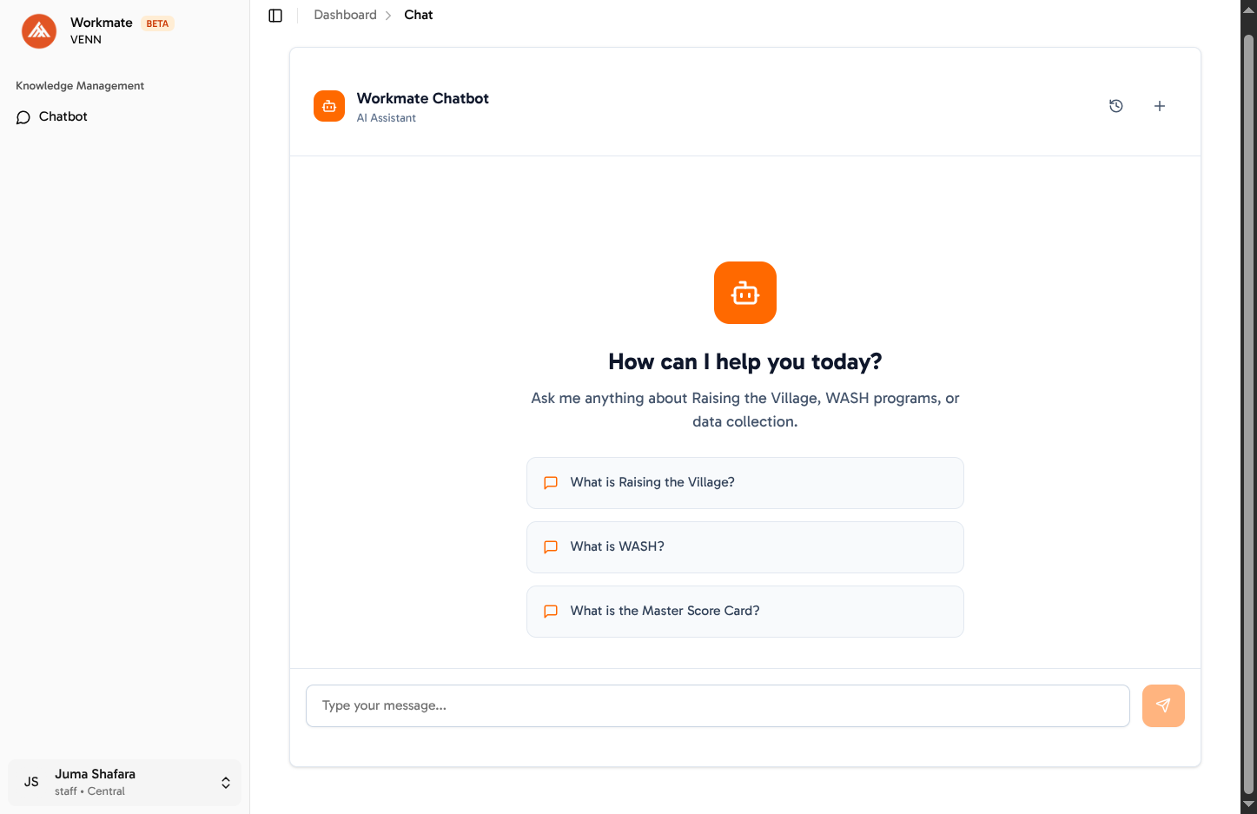
Task: Click the "staff • Central" role text
Action: pos(89,791)
